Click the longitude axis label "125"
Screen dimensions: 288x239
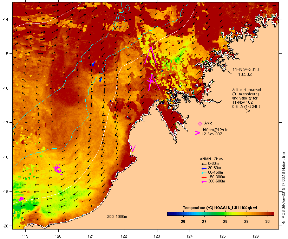pyautogui.click(x=223, y=236)
